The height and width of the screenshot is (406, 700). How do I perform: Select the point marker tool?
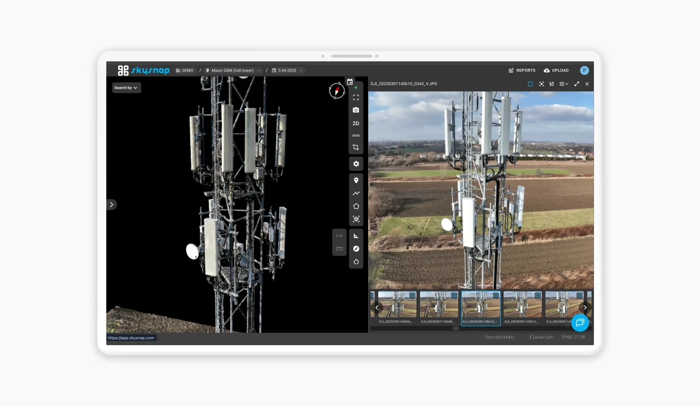tap(356, 180)
